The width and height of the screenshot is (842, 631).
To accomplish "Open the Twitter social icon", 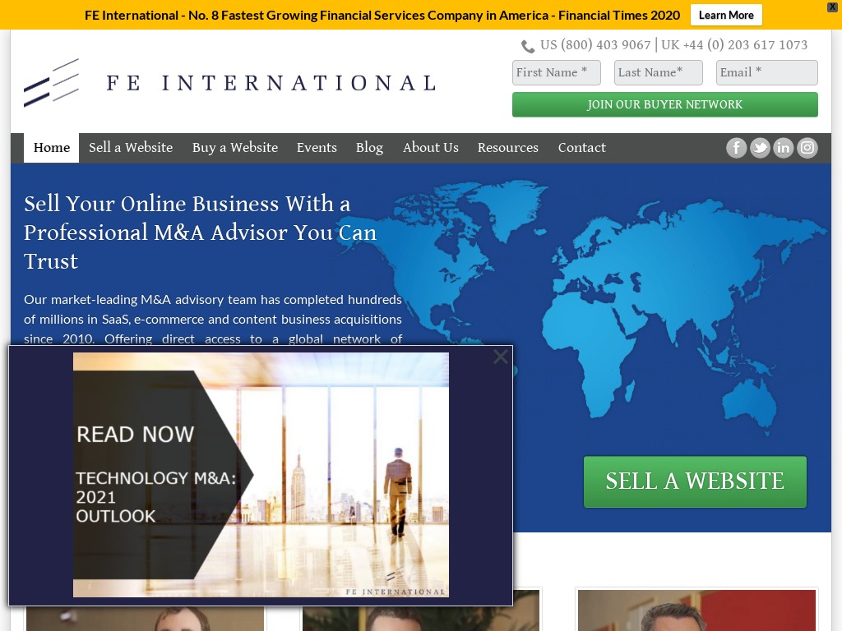I will [760, 148].
